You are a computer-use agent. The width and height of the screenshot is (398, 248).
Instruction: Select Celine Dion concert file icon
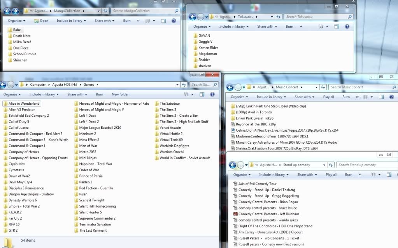tap(233, 130)
